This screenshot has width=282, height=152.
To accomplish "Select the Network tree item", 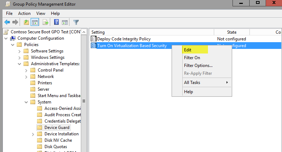I will coord(46,77).
